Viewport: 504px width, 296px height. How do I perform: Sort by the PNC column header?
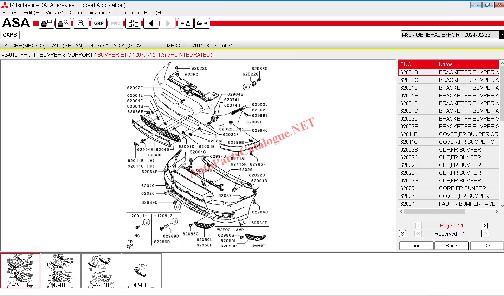point(417,64)
